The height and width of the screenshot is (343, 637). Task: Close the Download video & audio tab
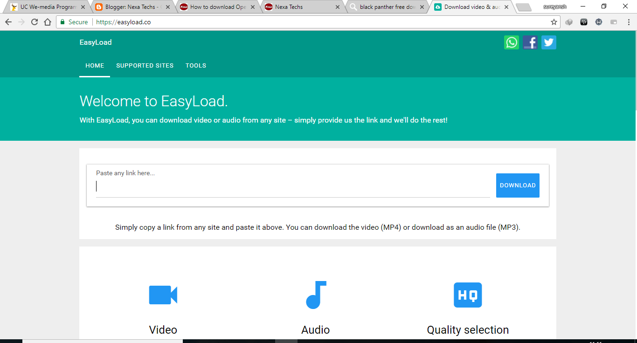coord(506,7)
